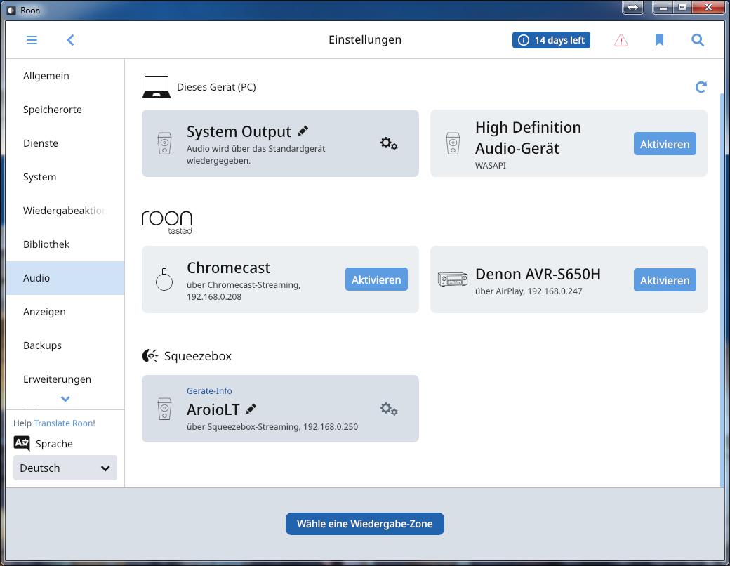Click the Roon app icon in title bar

pyautogui.click(x=11, y=11)
